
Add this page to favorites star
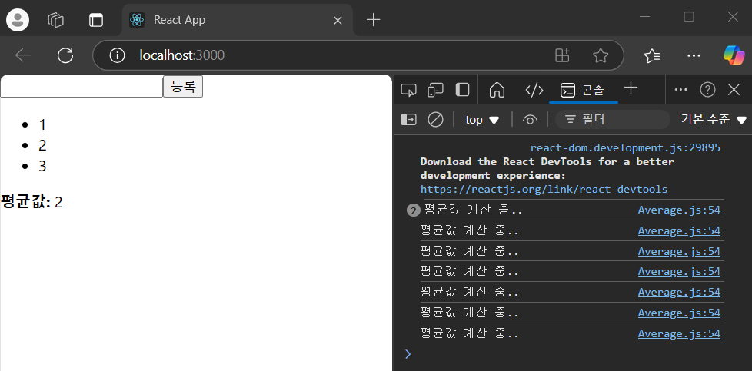tap(601, 55)
